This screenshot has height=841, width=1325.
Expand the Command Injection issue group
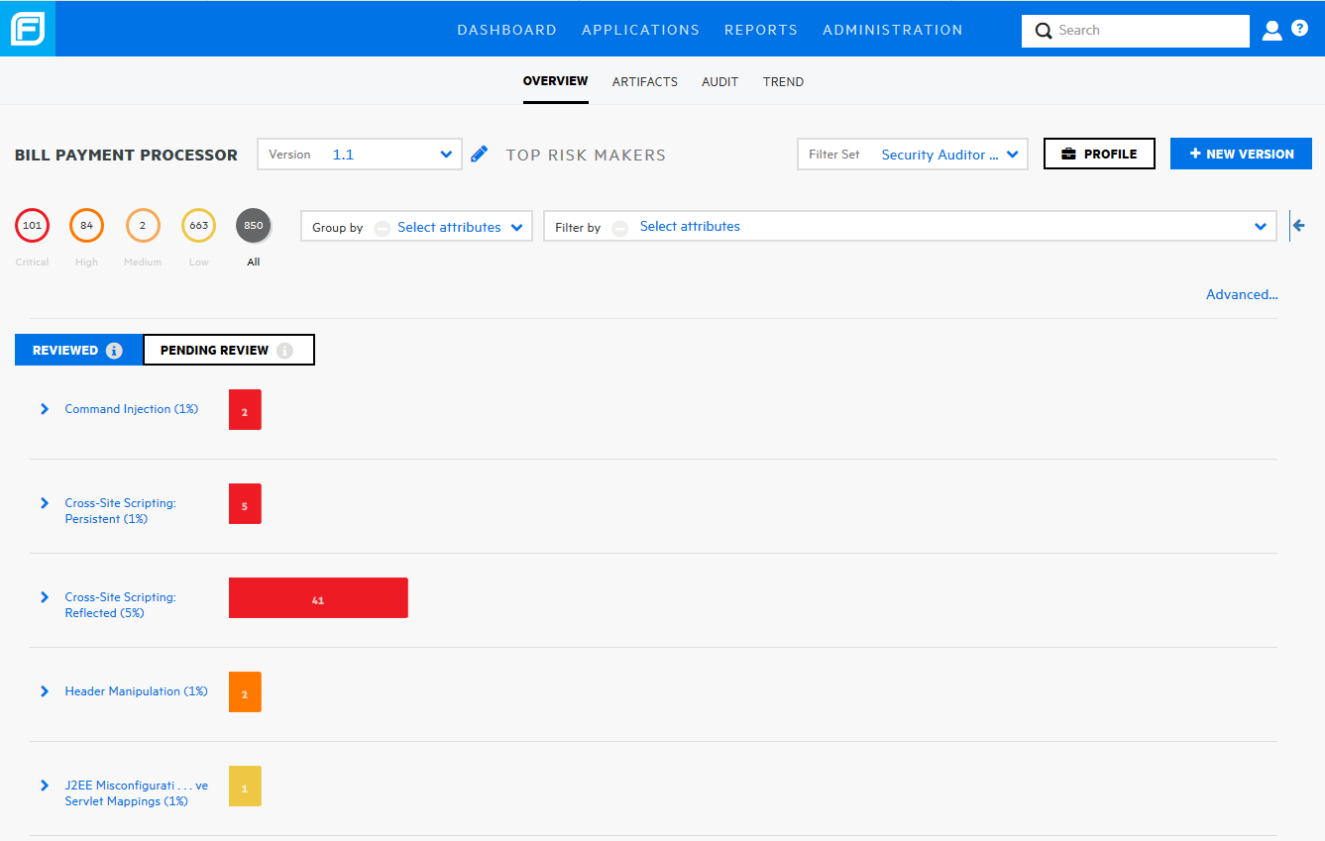[44, 408]
